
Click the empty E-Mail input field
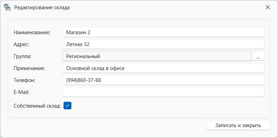(x=163, y=92)
